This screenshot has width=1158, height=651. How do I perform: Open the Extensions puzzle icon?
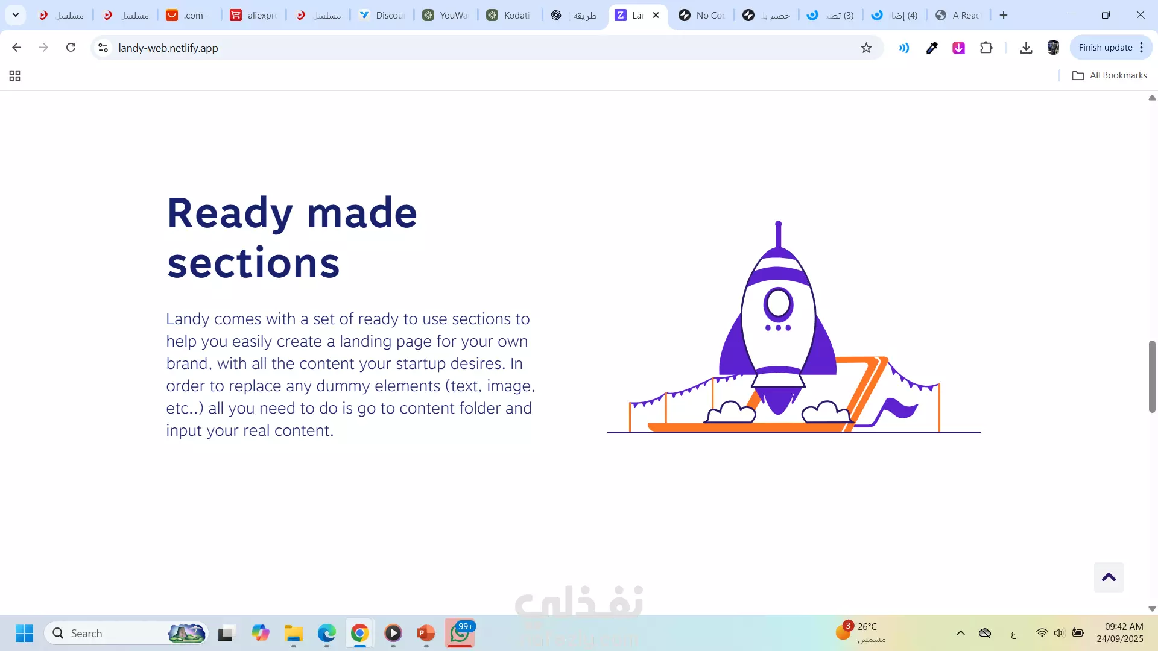point(986,48)
